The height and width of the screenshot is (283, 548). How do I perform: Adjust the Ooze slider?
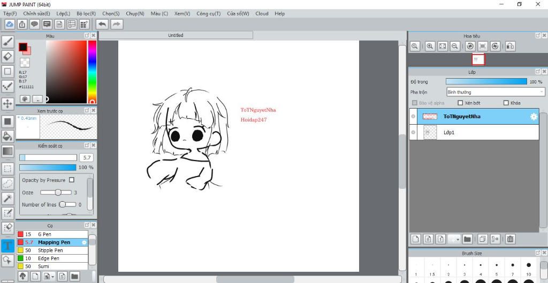coord(56,193)
